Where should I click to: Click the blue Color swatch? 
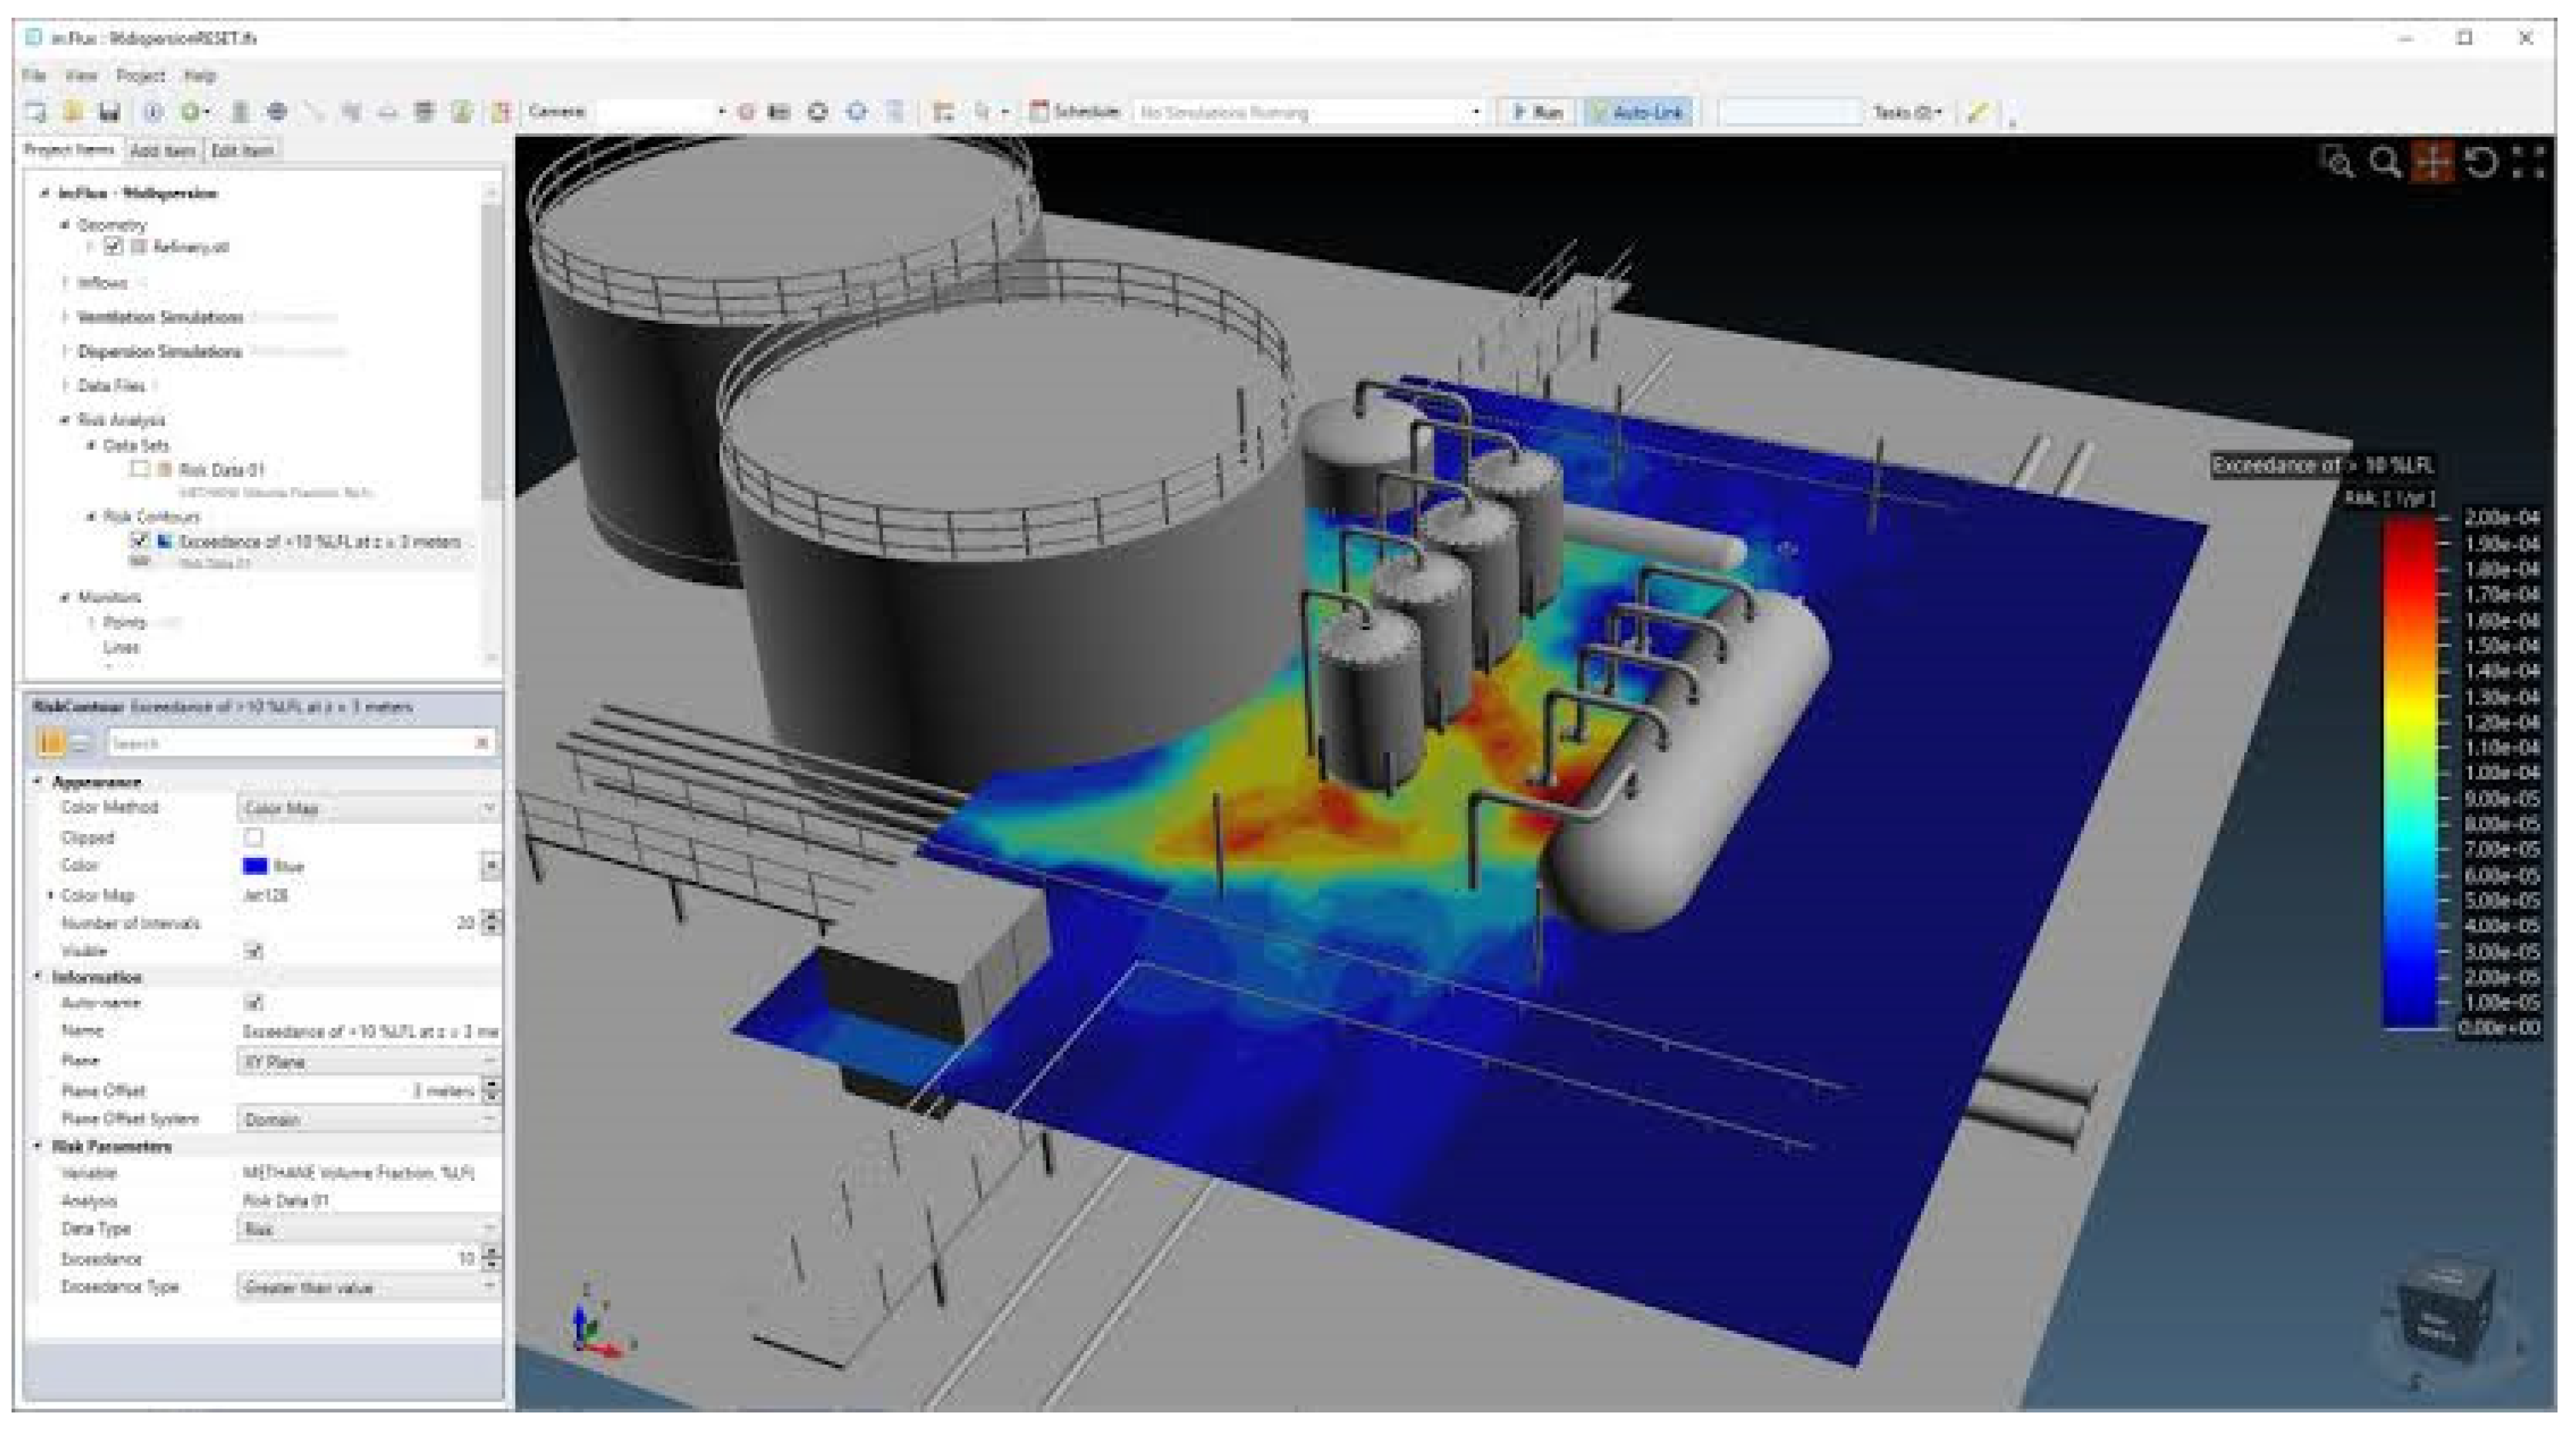point(255,865)
